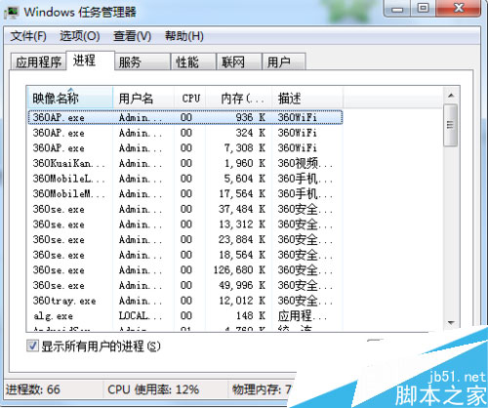Image resolution: width=488 pixels, height=408 pixels.
Task: Select 360se.exe row using 37,484 K
Action: coord(185,209)
